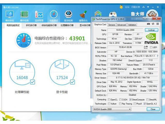Enable the CUDA checkbox
Screen dimensions: 165x124
(x=120, y=99)
